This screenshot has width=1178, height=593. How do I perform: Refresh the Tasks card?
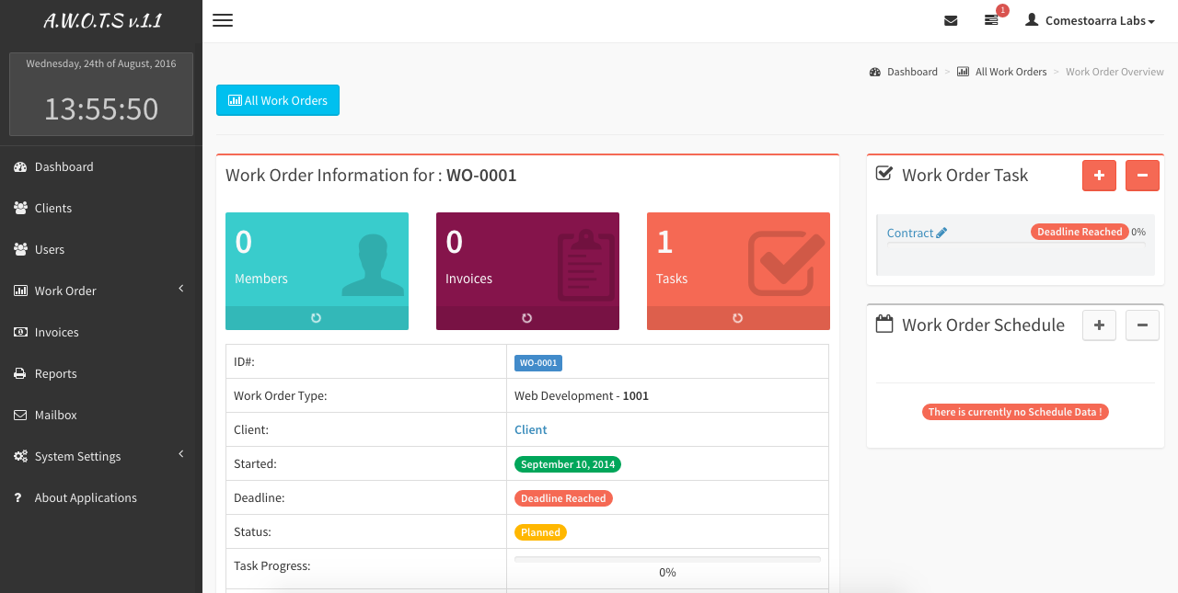click(x=738, y=318)
